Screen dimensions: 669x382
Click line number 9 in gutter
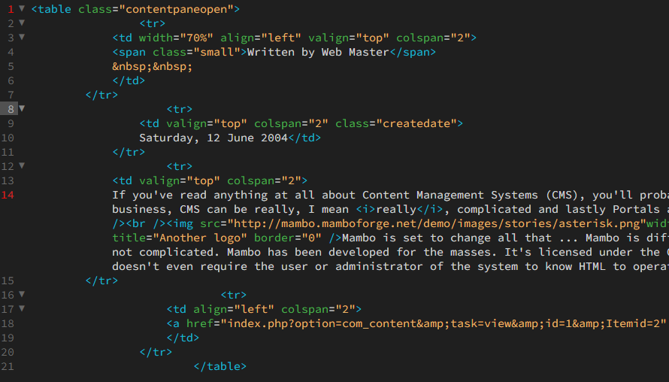tap(11, 123)
